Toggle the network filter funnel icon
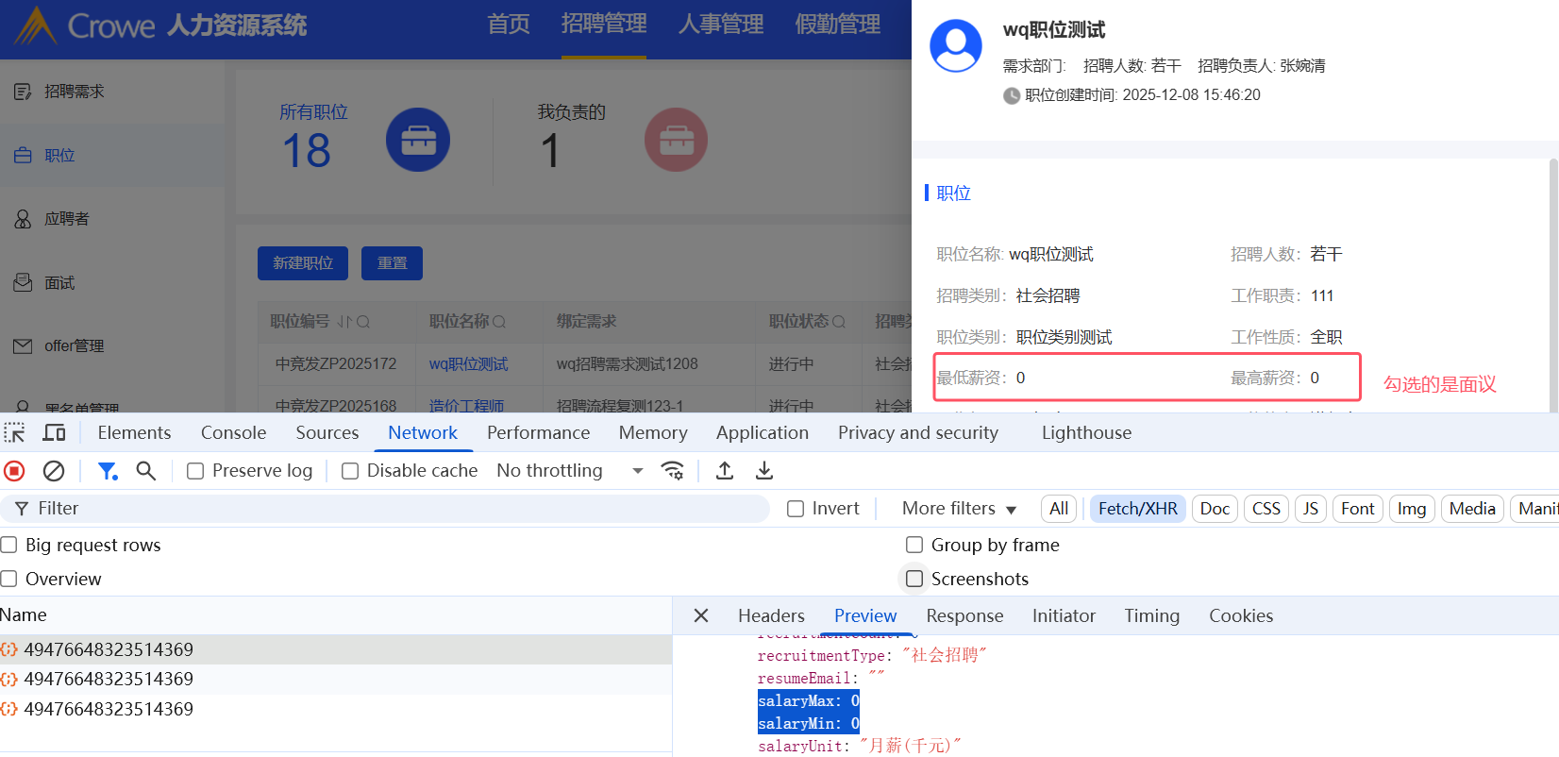Viewport: 1559px width, 757px height. pos(108,471)
